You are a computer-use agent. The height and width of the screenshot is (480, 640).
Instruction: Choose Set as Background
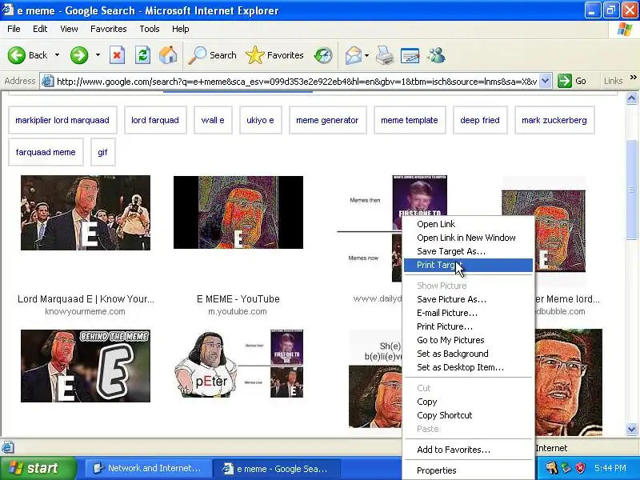(x=468, y=354)
